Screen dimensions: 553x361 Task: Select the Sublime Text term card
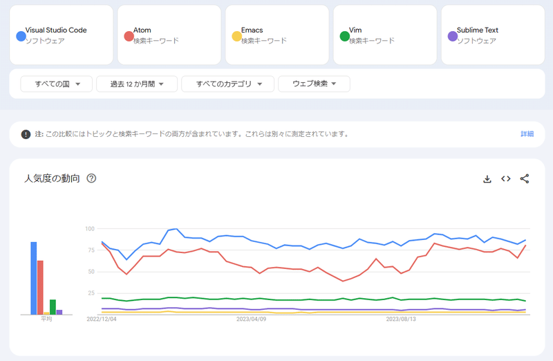[x=493, y=35]
